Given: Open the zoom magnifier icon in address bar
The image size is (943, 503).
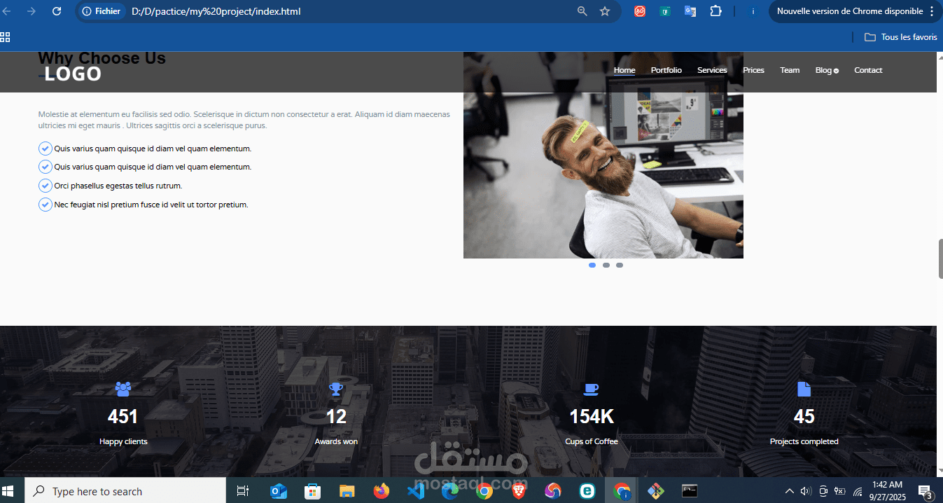Looking at the screenshot, I should click(582, 11).
